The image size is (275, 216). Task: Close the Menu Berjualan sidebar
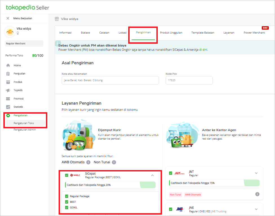8,18
